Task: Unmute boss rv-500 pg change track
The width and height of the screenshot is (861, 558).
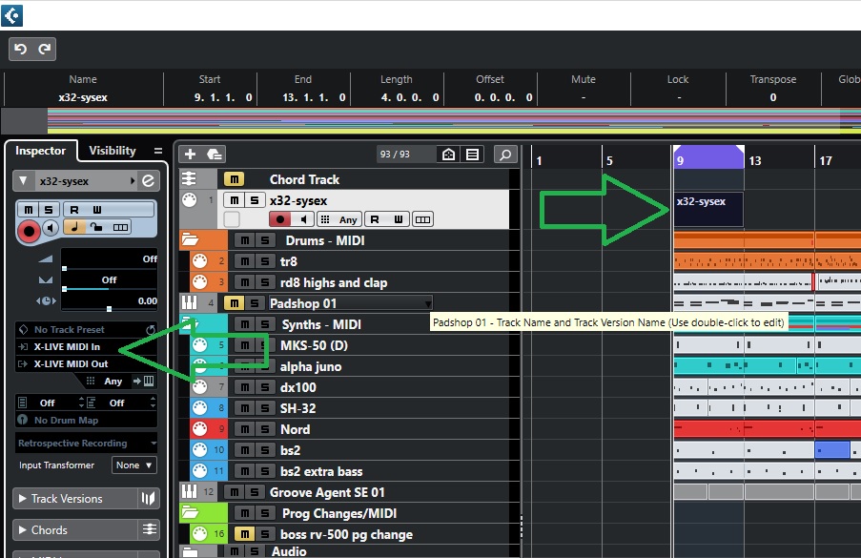Action: [x=244, y=534]
